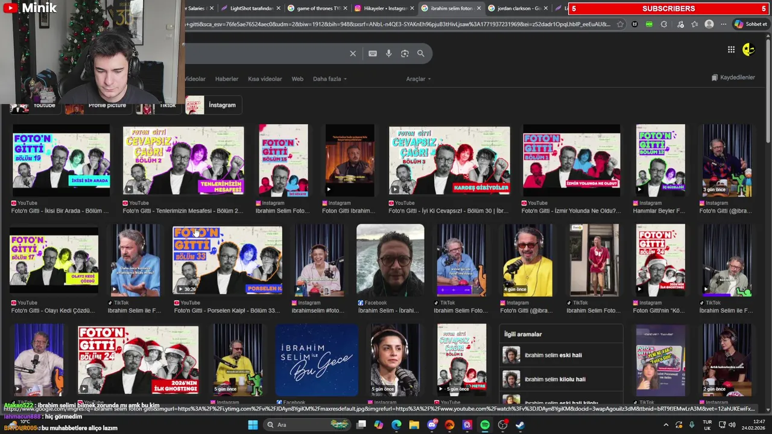Open Discord from the taskbar
The height and width of the screenshot is (434, 772).
pyautogui.click(x=432, y=425)
